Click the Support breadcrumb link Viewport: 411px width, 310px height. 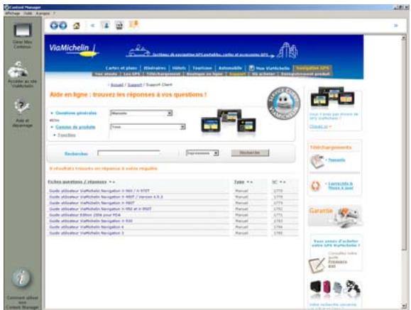coord(135,84)
